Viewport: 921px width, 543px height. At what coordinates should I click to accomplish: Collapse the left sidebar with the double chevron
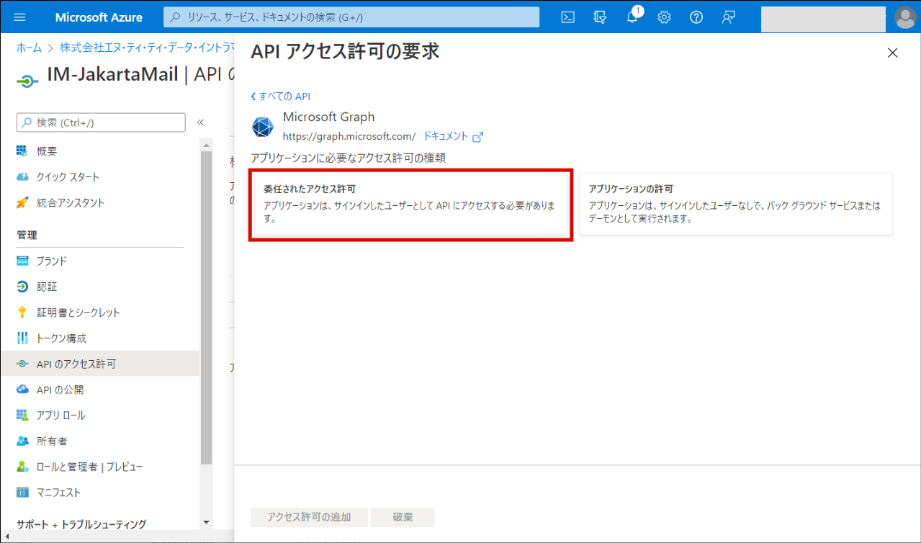[200, 122]
